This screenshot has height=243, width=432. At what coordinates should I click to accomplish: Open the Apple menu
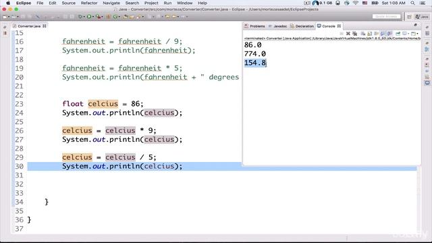(x=8, y=3)
